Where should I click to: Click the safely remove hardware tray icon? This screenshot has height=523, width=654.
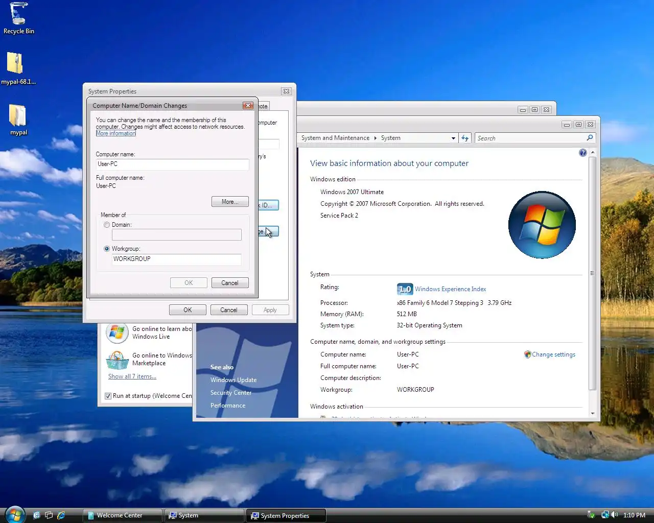coord(591,515)
